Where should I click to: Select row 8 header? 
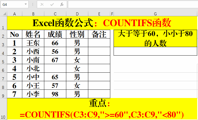pos(3,85)
